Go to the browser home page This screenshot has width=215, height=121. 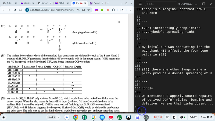[x=20, y=10]
